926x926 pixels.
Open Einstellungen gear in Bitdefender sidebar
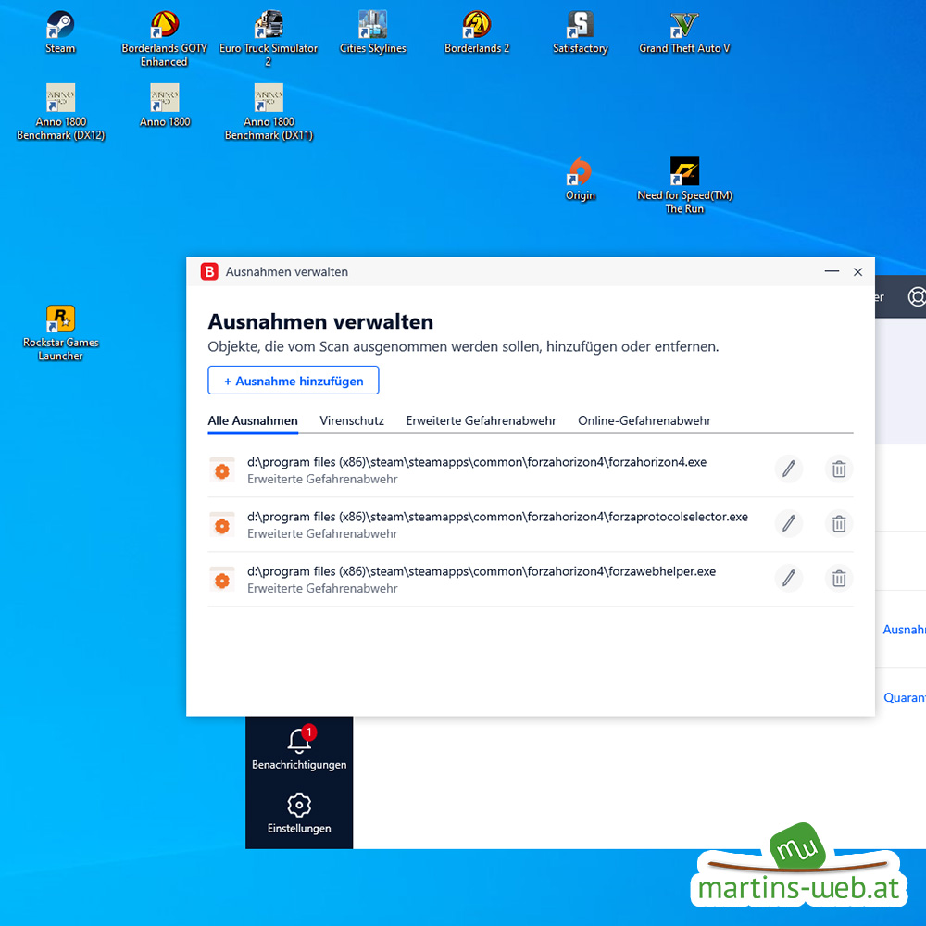(x=299, y=813)
